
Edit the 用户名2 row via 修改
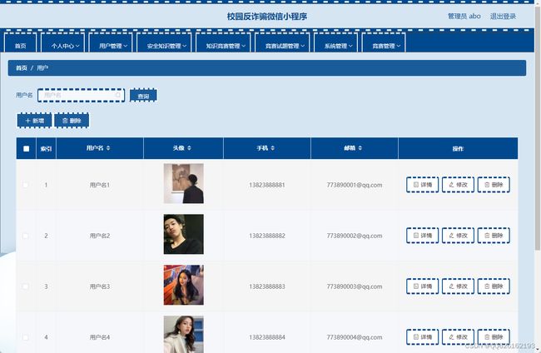[458, 236]
